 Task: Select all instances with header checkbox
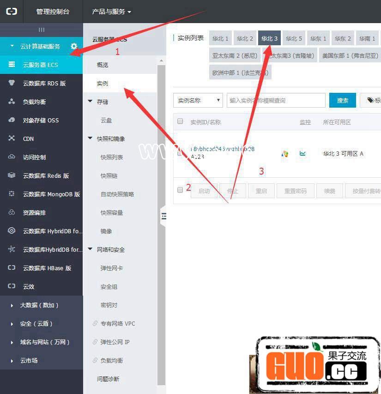tap(180, 121)
